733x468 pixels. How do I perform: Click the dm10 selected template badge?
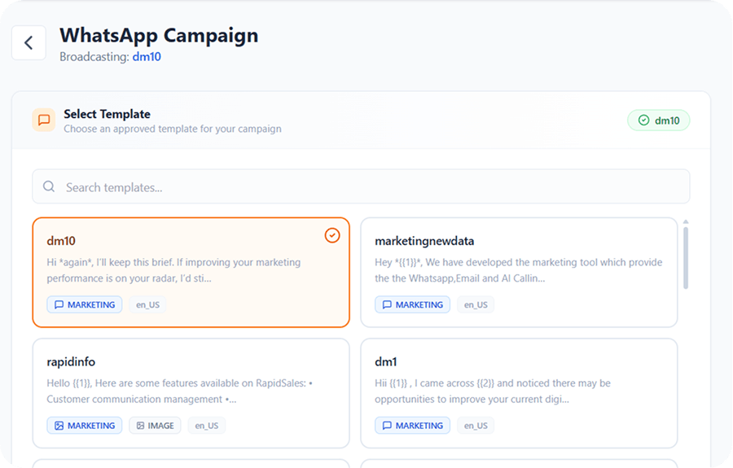(x=658, y=120)
